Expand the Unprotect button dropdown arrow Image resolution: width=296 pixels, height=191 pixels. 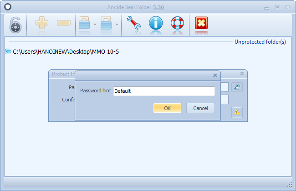point(117,24)
